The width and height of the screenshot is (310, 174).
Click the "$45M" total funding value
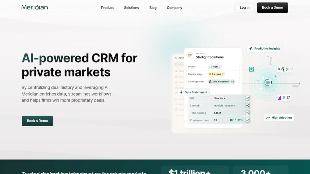click(x=217, y=113)
